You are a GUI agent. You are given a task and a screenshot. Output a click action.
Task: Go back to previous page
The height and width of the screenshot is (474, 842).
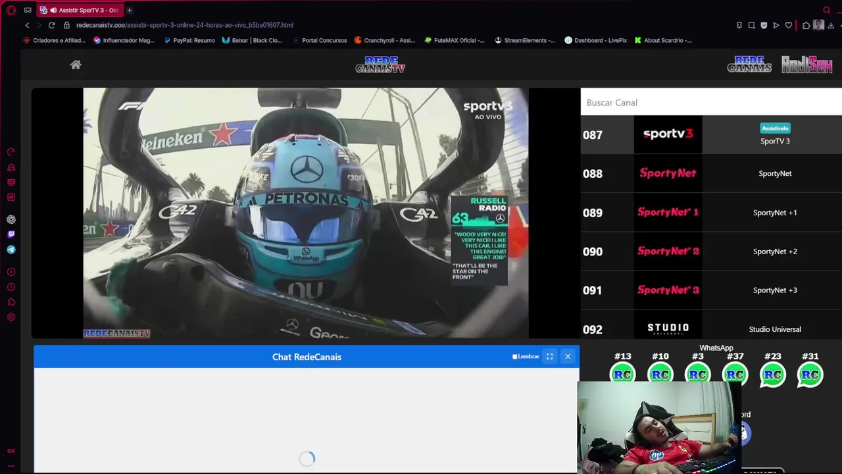27,25
